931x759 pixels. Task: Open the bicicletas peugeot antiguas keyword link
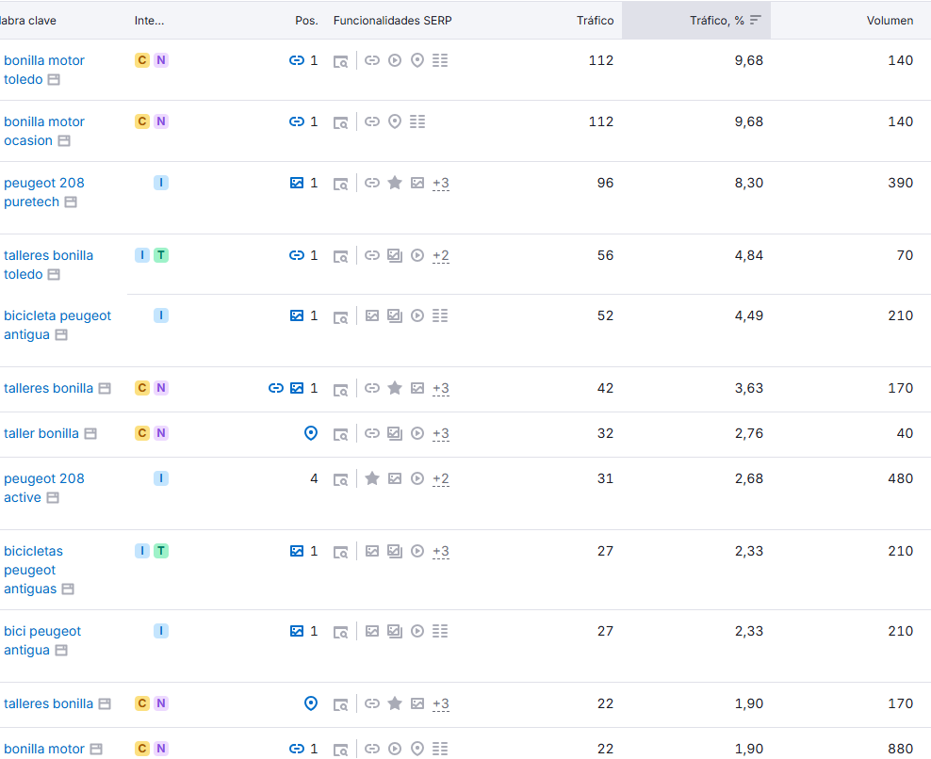coord(33,570)
